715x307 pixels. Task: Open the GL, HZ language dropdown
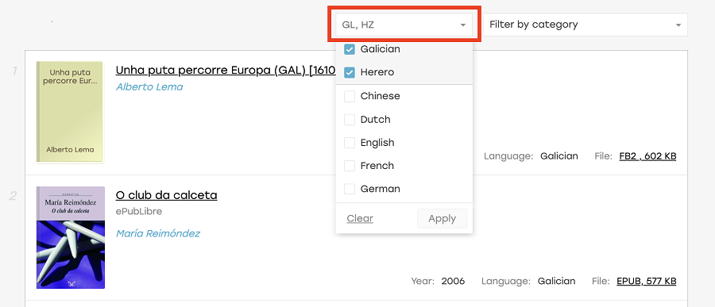[x=404, y=25]
